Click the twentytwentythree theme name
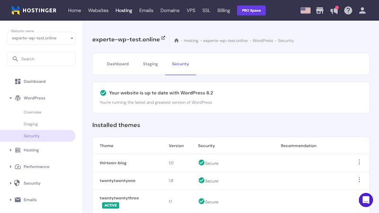379x213 pixels. click(x=119, y=198)
